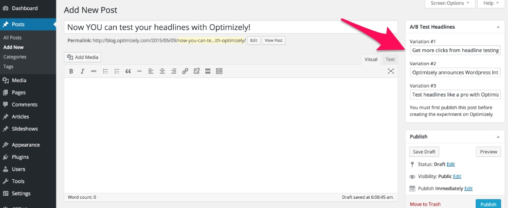Click the permalink Edit button

[x=254, y=40]
